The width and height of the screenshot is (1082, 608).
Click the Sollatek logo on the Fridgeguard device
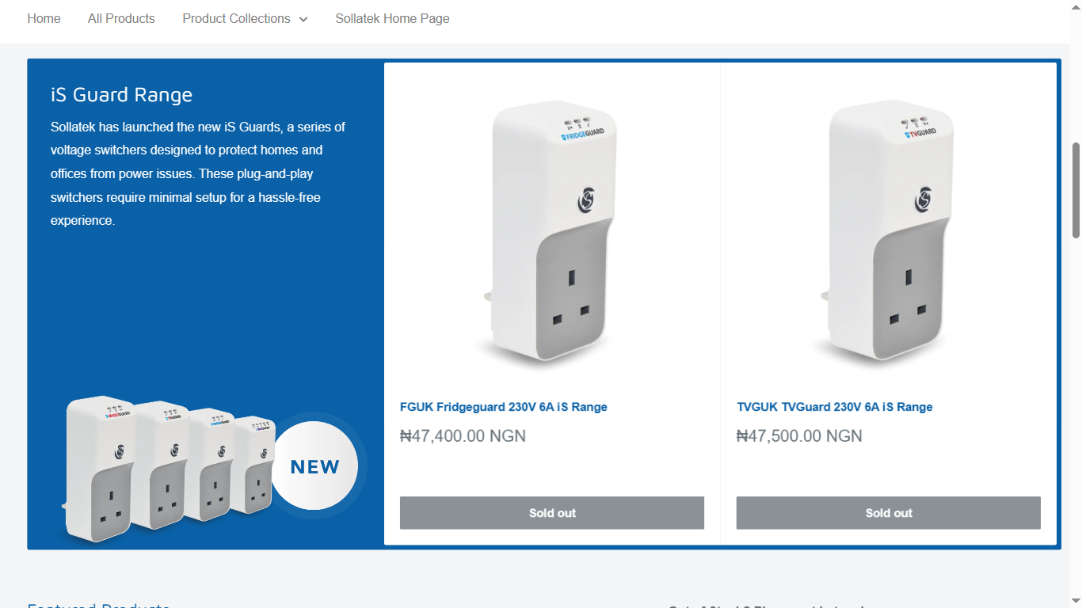(586, 199)
